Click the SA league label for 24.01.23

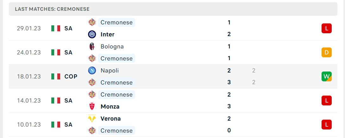pyautogui.click(x=68, y=53)
